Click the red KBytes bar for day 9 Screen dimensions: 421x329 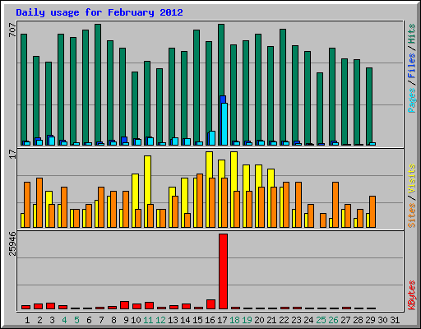(124, 305)
